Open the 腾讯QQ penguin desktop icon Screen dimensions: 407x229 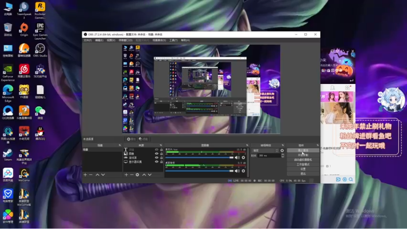tap(40, 133)
